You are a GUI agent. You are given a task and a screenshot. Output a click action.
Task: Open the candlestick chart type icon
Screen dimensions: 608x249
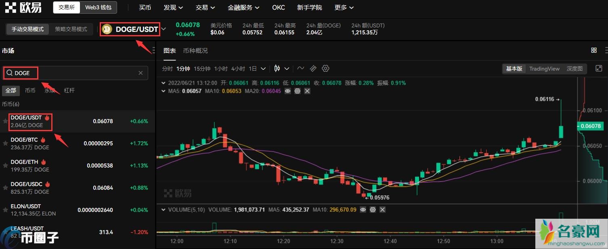point(277,69)
